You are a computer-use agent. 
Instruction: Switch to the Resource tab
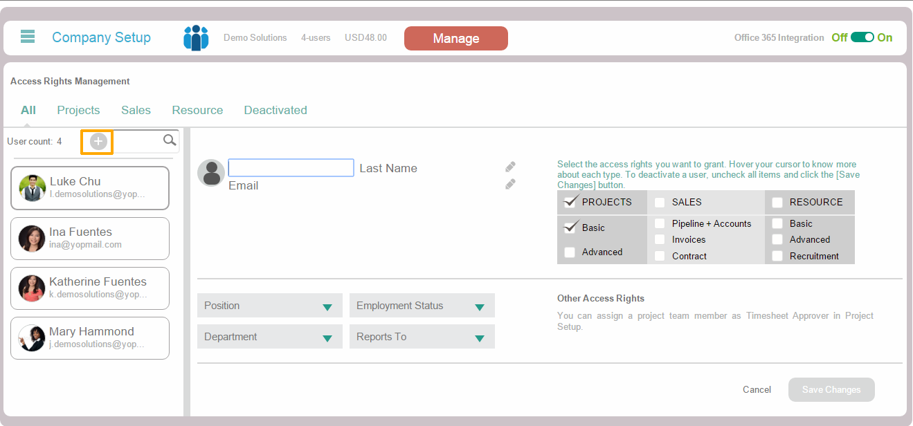click(x=197, y=110)
